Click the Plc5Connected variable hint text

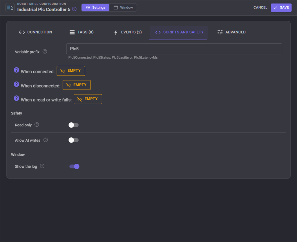80,57
